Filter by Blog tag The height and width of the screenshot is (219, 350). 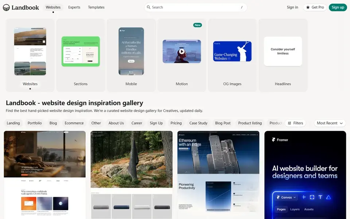(x=53, y=123)
